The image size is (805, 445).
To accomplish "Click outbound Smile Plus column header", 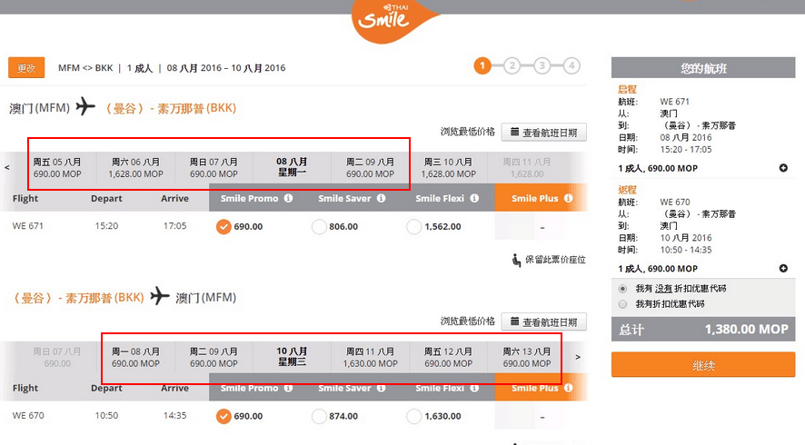I will pyautogui.click(x=541, y=198).
